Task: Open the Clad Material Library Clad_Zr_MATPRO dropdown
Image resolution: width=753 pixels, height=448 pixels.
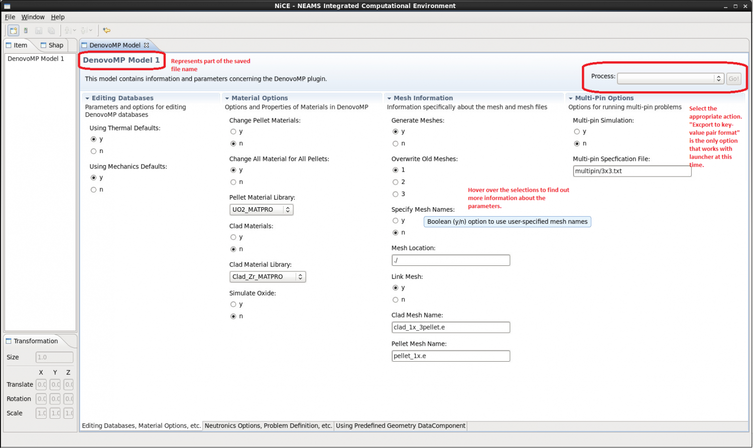Action: pyautogui.click(x=268, y=277)
